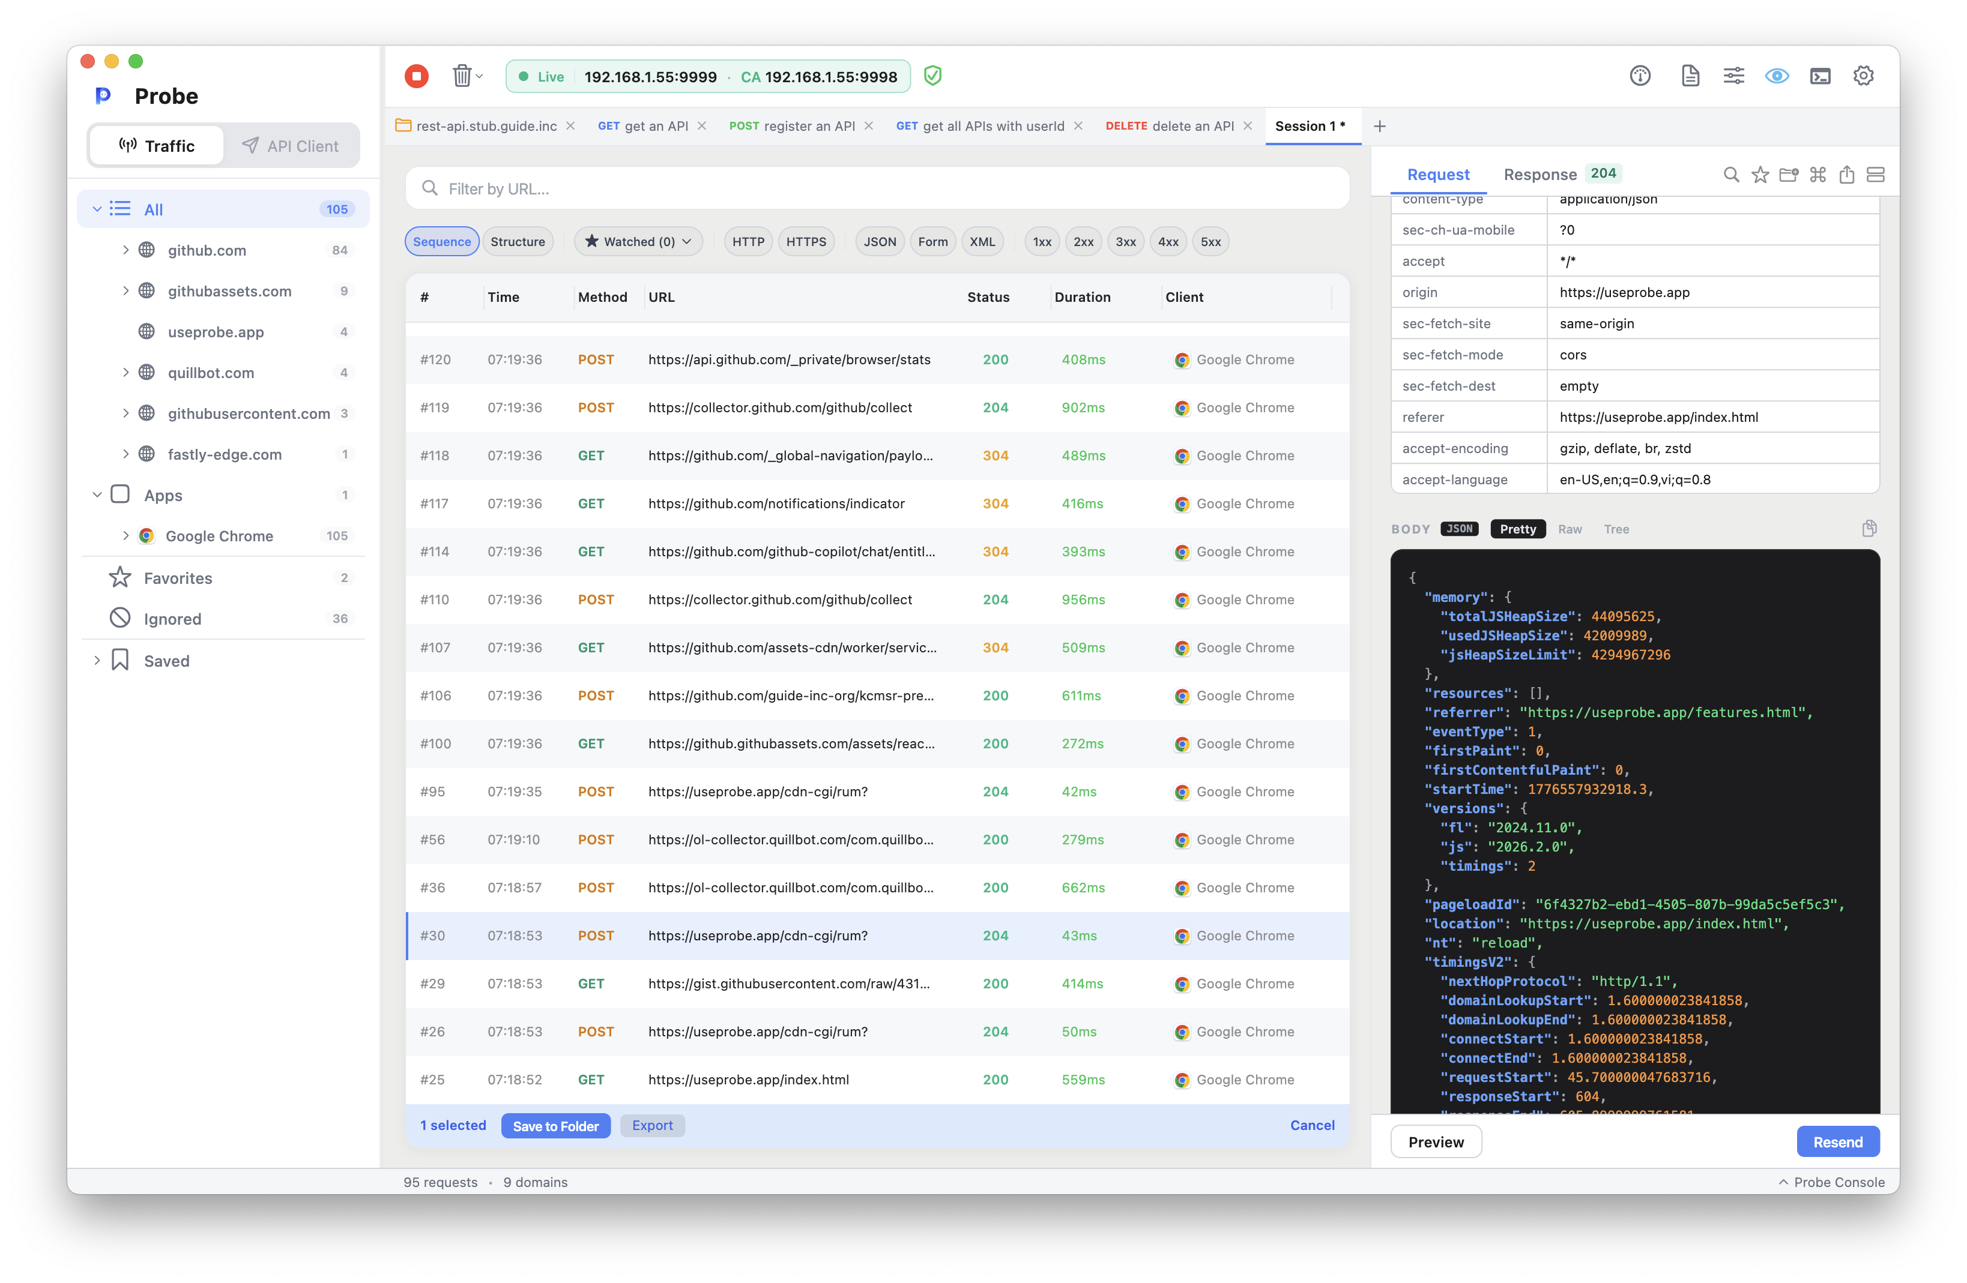Select the useprobe.app domain in sidebar
This screenshot has width=1967, height=1283.
pos(223,332)
